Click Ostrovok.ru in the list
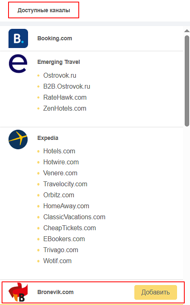 coord(60,75)
